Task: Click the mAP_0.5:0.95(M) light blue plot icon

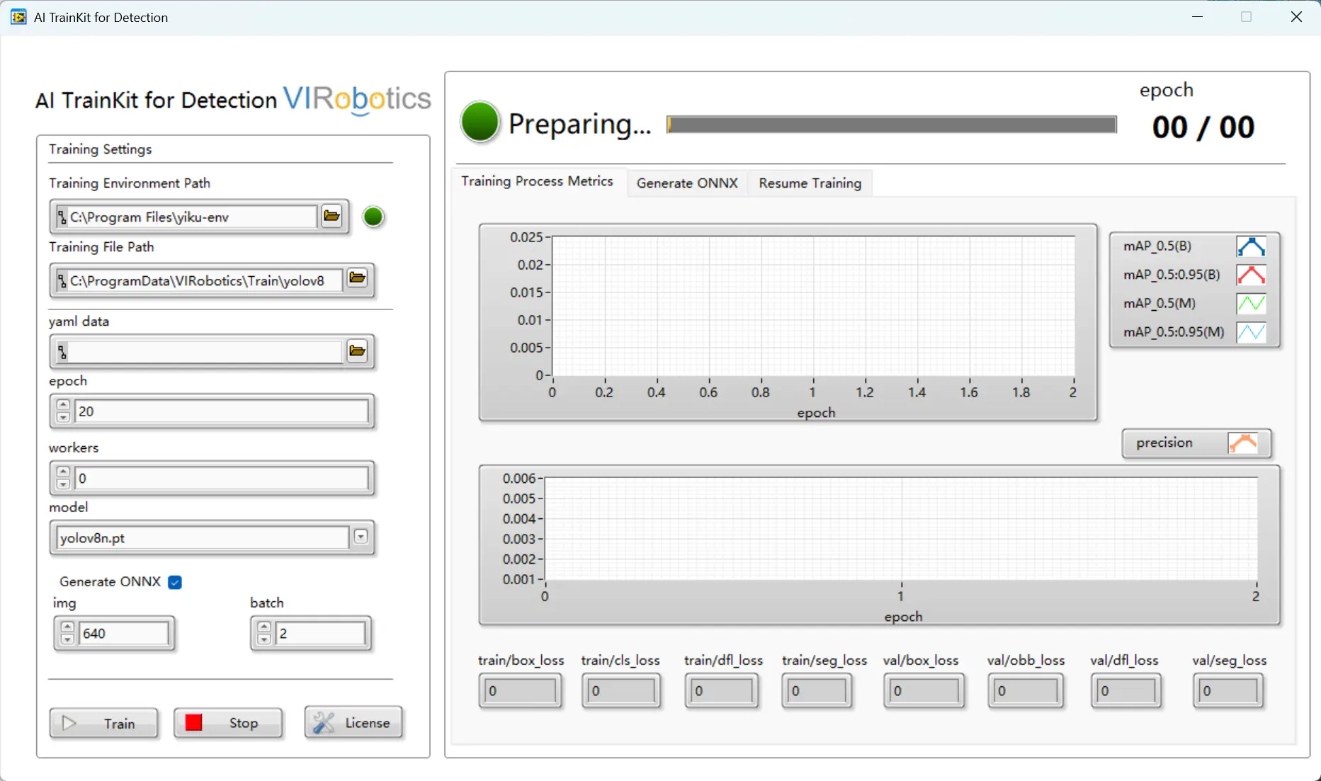Action: tap(1251, 332)
